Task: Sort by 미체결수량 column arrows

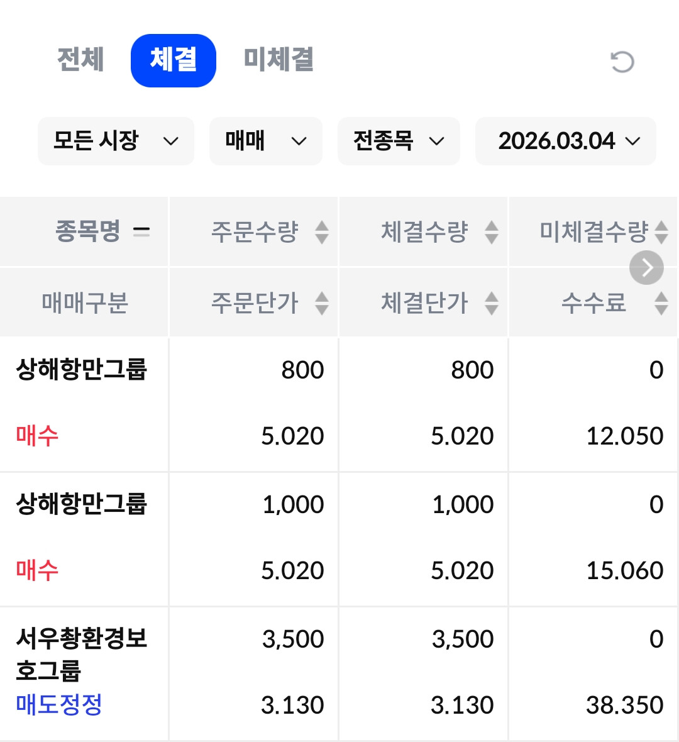Action: point(661,232)
